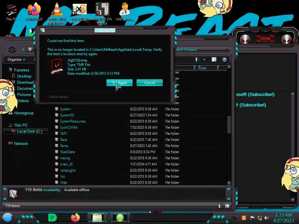The width and height of the screenshot is (299, 224).
Task: Click the file list scrollbar down arrow
Action: pyautogui.click(x=229, y=183)
